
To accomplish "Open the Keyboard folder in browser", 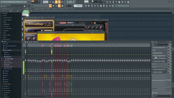I will tap(8, 57).
